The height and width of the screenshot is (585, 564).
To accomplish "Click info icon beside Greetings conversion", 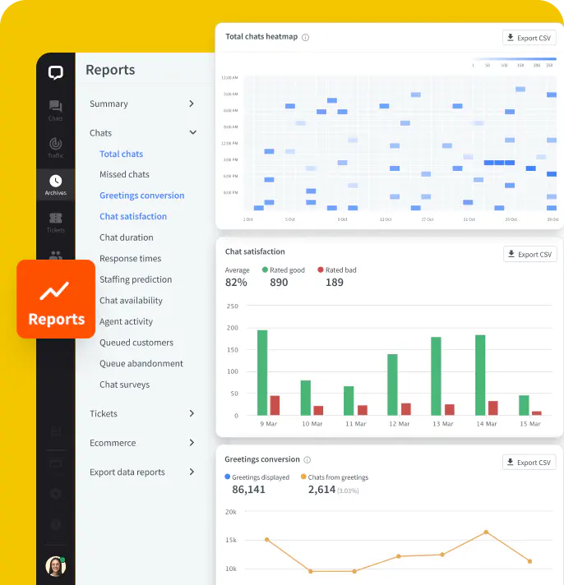I will [307, 459].
